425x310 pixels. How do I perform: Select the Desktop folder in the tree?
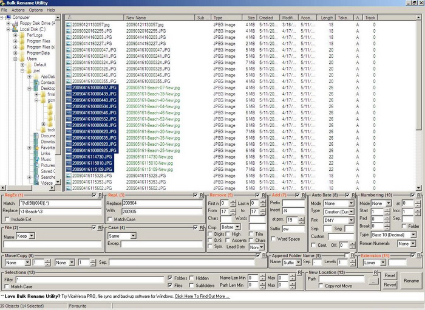pos(48,88)
